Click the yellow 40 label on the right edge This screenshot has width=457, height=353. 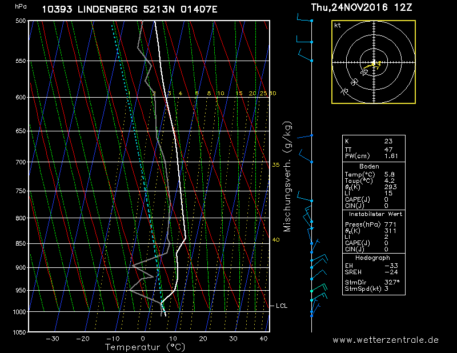point(276,240)
